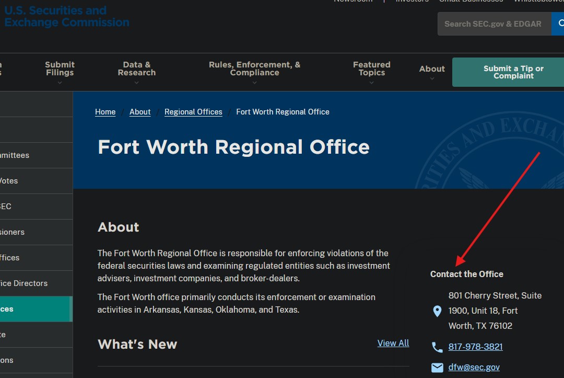Focus the Search SEC.gov & EDGAR field
Screen dimensions: 564x378
pos(494,24)
